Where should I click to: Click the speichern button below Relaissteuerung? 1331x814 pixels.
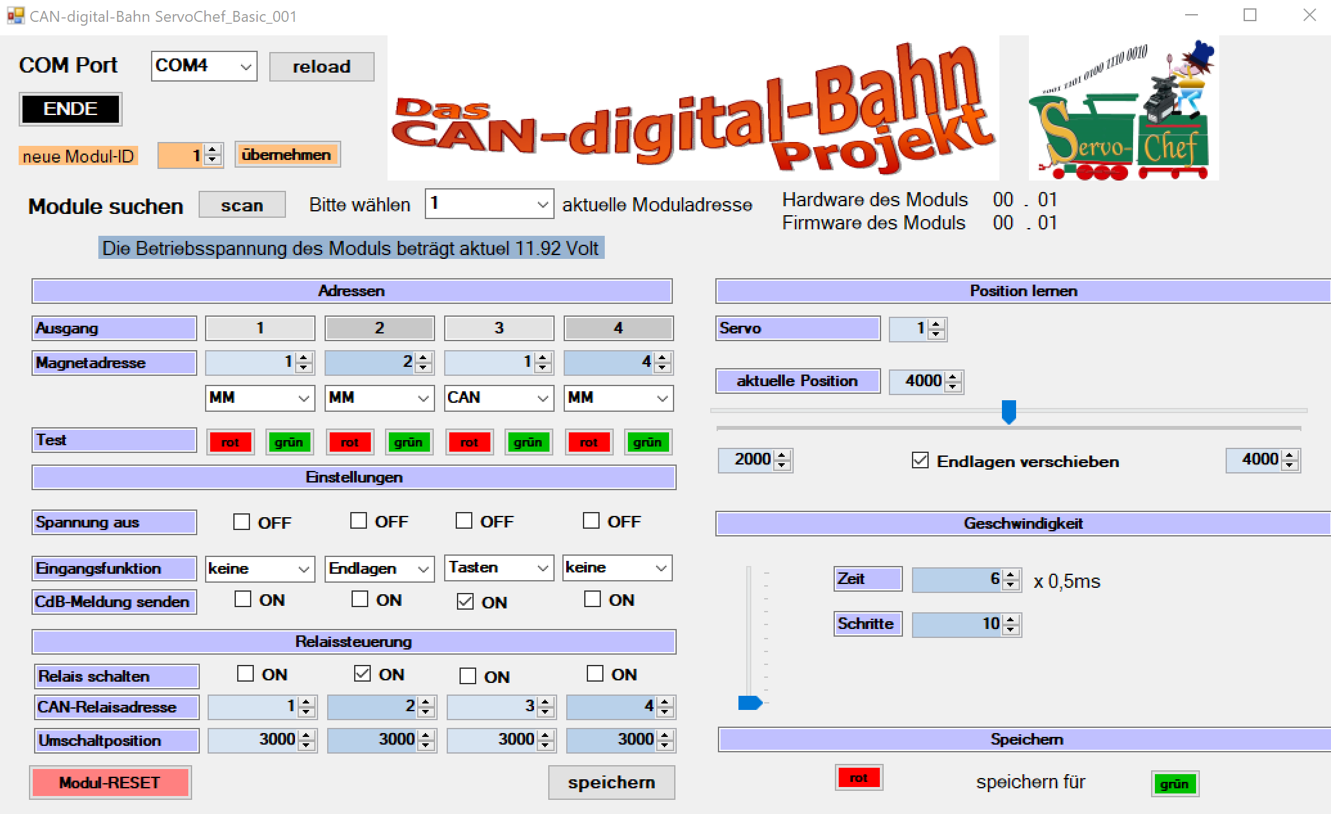pyautogui.click(x=611, y=783)
